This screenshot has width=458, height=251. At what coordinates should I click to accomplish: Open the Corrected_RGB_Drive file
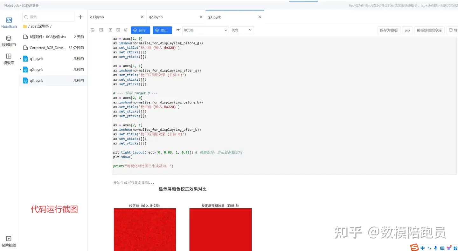[x=48, y=48]
